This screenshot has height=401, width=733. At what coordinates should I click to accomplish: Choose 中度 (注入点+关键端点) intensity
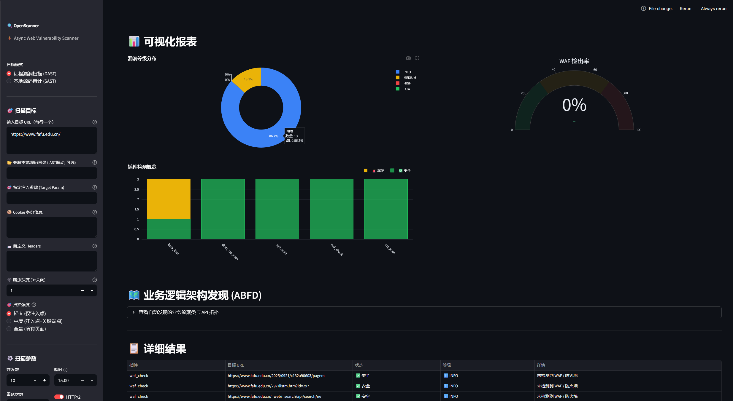[x=9, y=321]
